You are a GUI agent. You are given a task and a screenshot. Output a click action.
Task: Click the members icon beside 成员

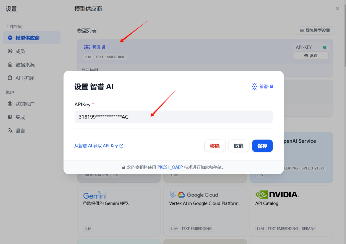click(10, 51)
